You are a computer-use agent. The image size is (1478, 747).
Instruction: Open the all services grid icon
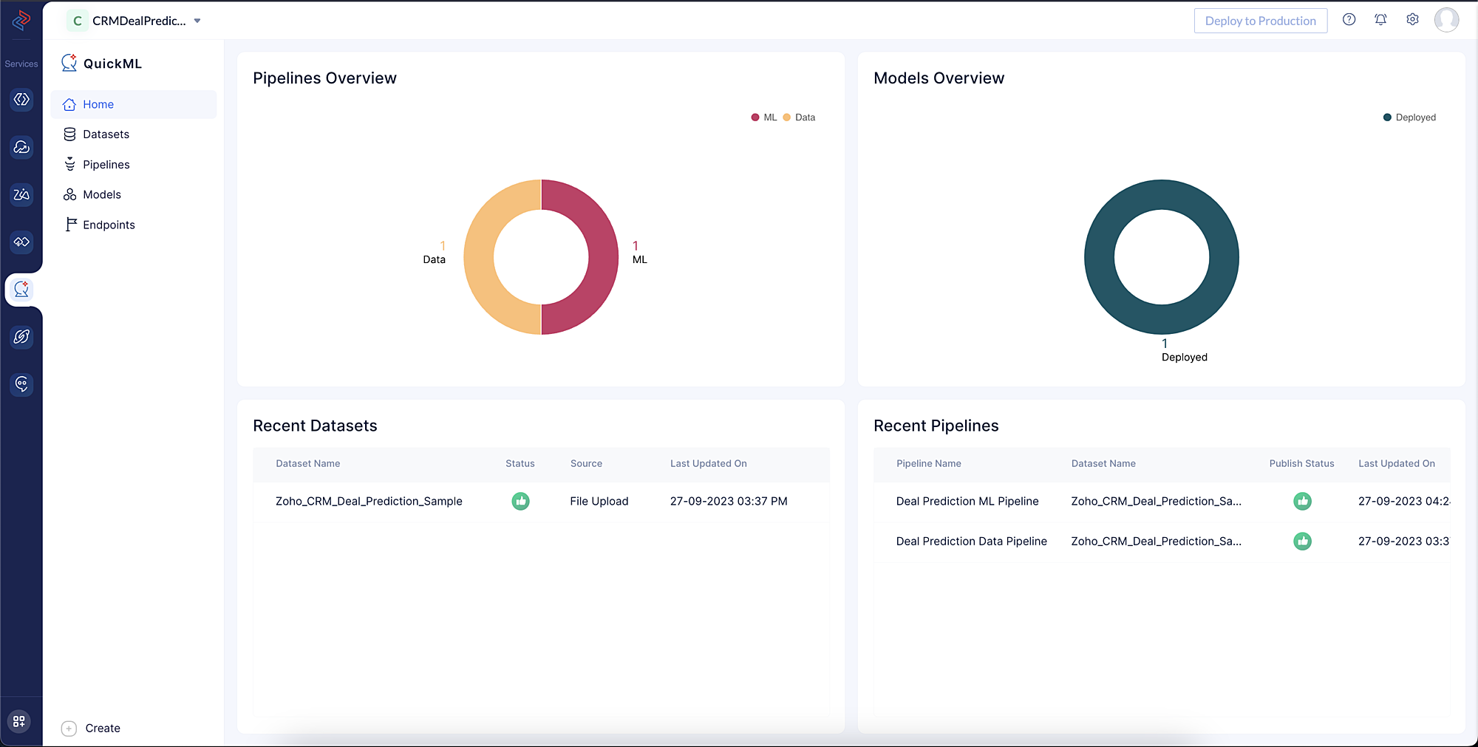click(x=20, y=721)
